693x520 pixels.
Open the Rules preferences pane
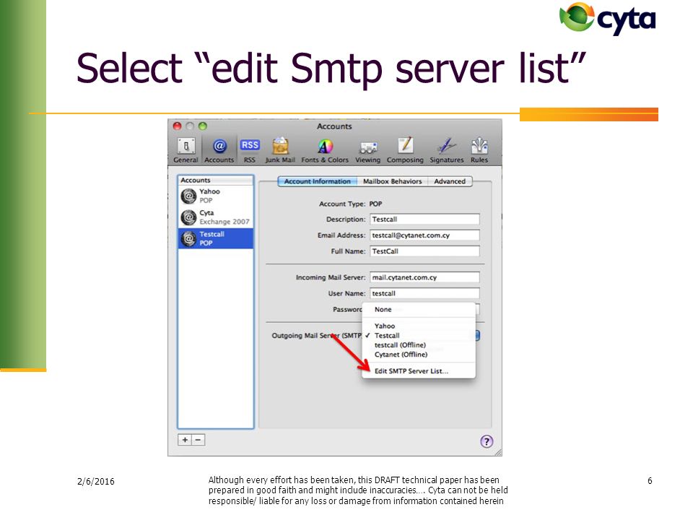click(479, 150)
